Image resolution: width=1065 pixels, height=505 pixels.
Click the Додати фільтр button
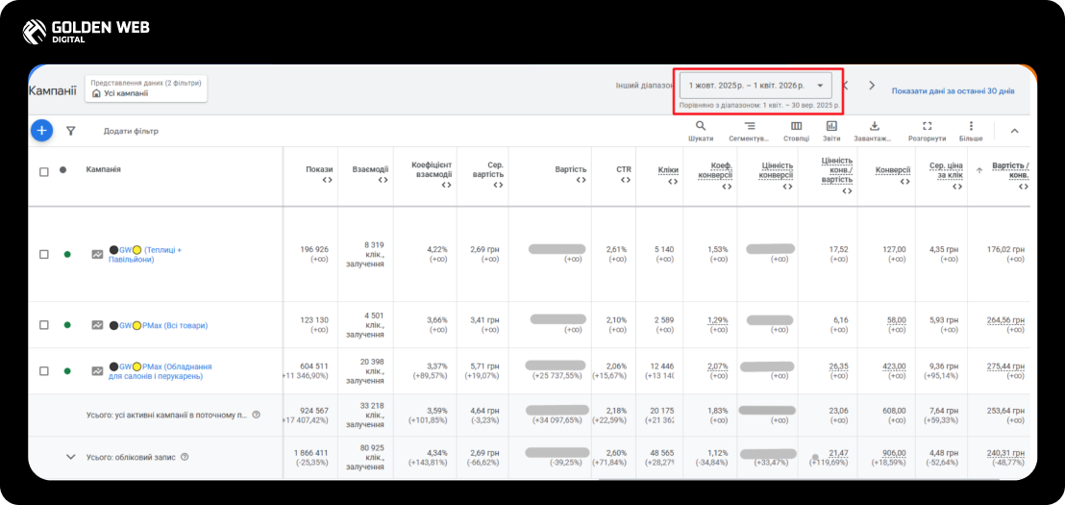pos(131,131)
